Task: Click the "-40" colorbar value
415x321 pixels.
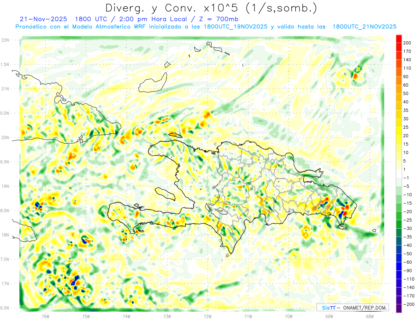Action: [407, 246]
